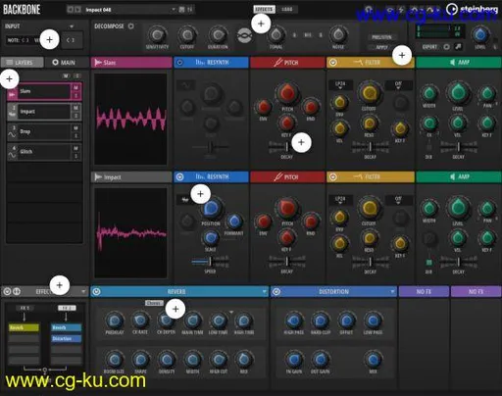This screenshot has height=396, width=502.
Task: Click the speaker icon in Slam's AMP header
Action: 452,62
